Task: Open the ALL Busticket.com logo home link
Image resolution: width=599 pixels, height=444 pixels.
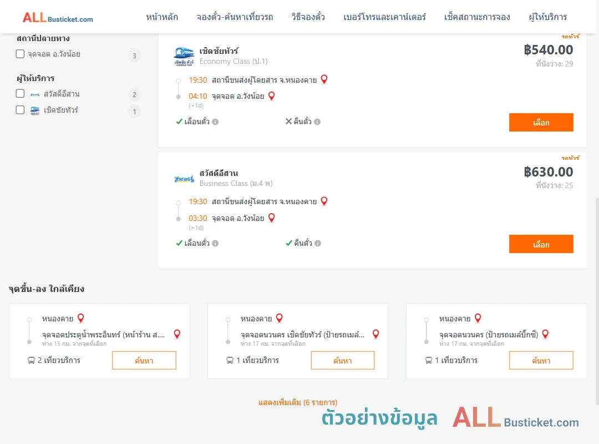Action: point(58,18)
